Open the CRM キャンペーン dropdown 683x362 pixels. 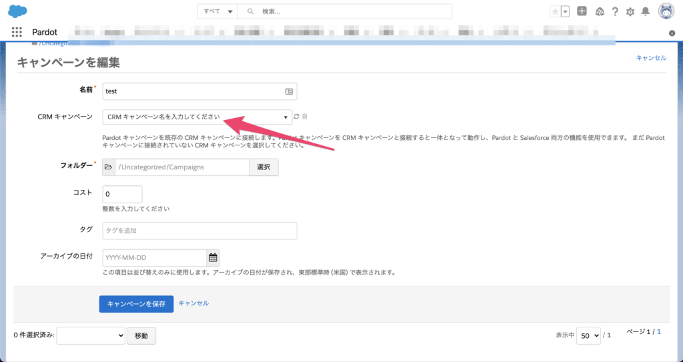coord(197,117)
